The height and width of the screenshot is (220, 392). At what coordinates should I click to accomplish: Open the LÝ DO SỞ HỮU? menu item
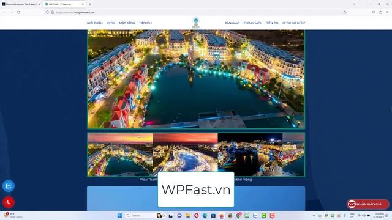point(293,23)
